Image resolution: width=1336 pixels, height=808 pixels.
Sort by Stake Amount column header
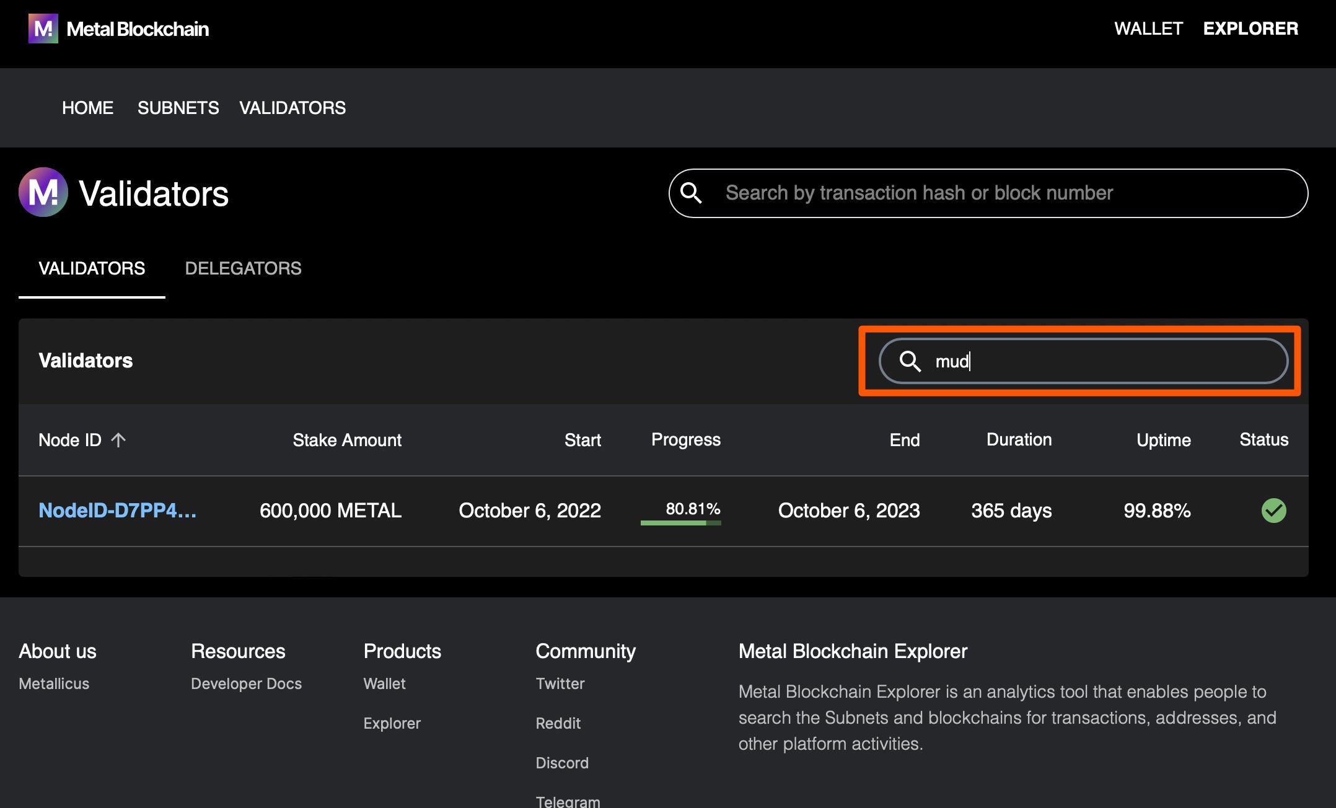click(x=346, y=440)
